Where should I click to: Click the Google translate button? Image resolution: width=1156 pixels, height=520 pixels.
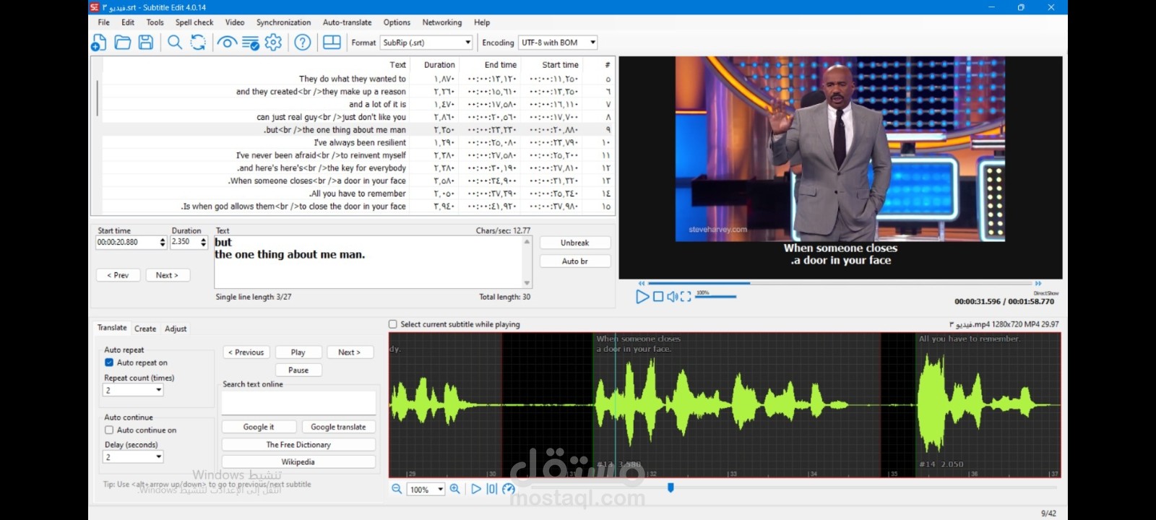point(338,427)
